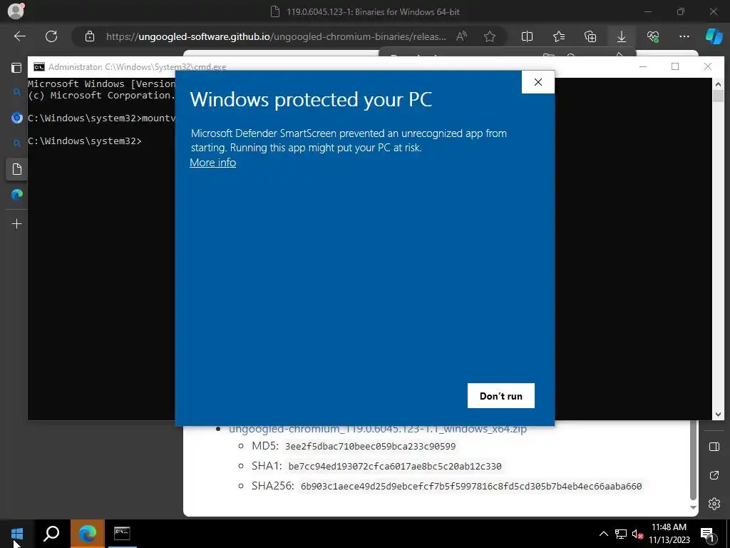Toggle Edge sidebar panel icon on right
This screenshot has width=730, height=548.
(x=714, y=447)
